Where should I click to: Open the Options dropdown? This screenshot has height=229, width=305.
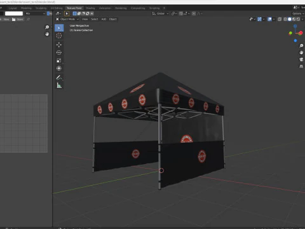point(297,13)
